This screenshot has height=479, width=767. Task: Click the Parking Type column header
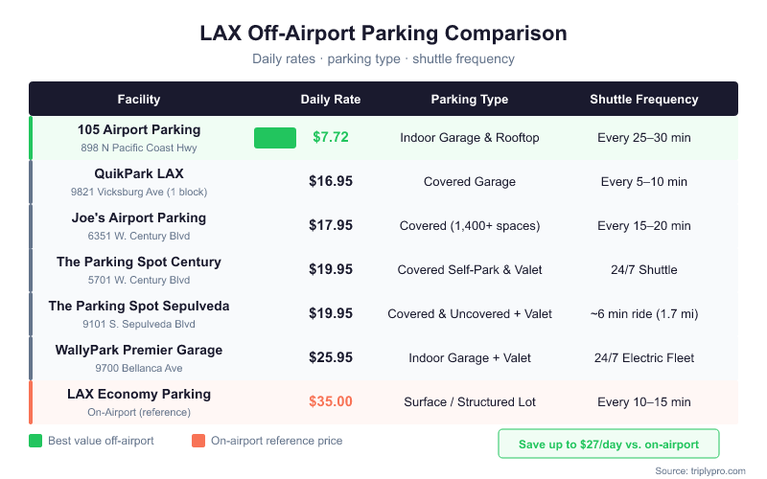coord(470,99)
